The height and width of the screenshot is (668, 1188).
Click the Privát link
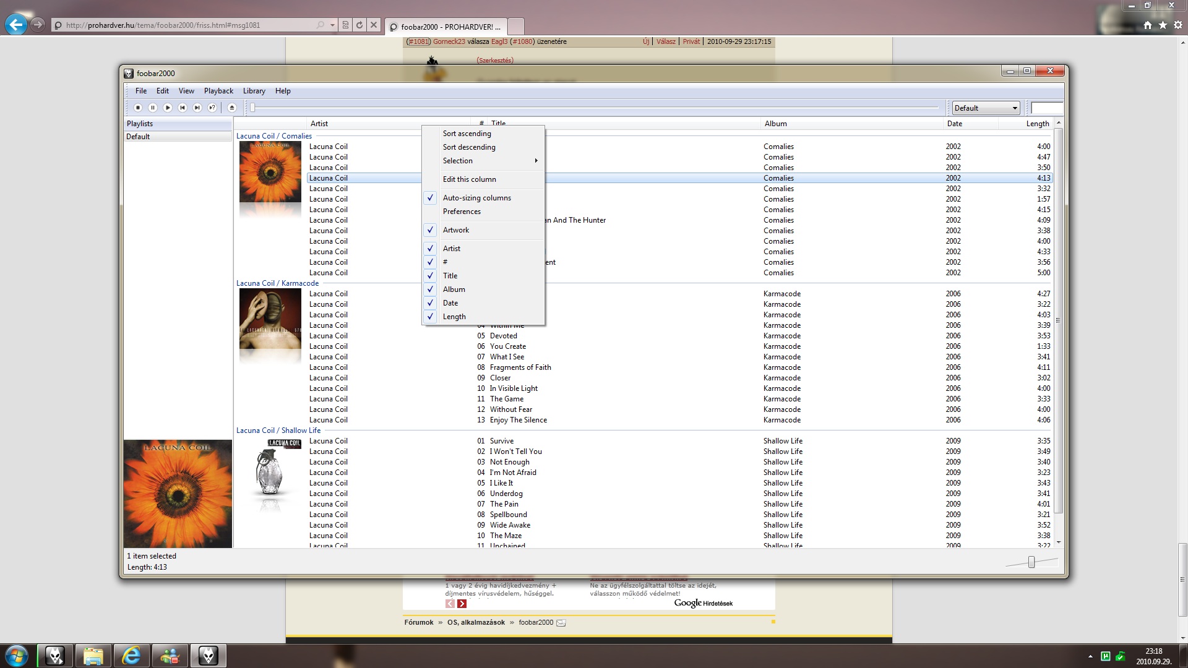691,41
